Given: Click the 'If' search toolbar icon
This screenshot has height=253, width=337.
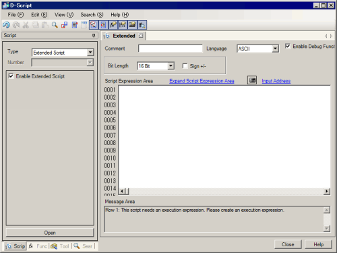Looking at the screenshot, I should pos(142,25).
